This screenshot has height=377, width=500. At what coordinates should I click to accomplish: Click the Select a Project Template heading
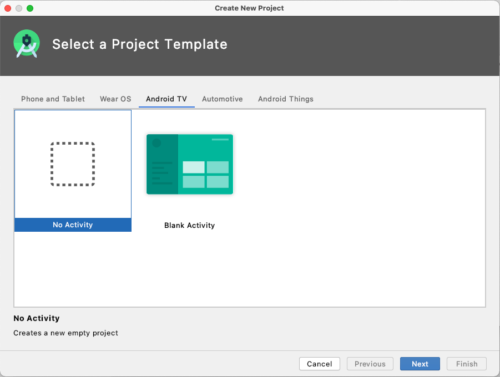tap(140, 44)
